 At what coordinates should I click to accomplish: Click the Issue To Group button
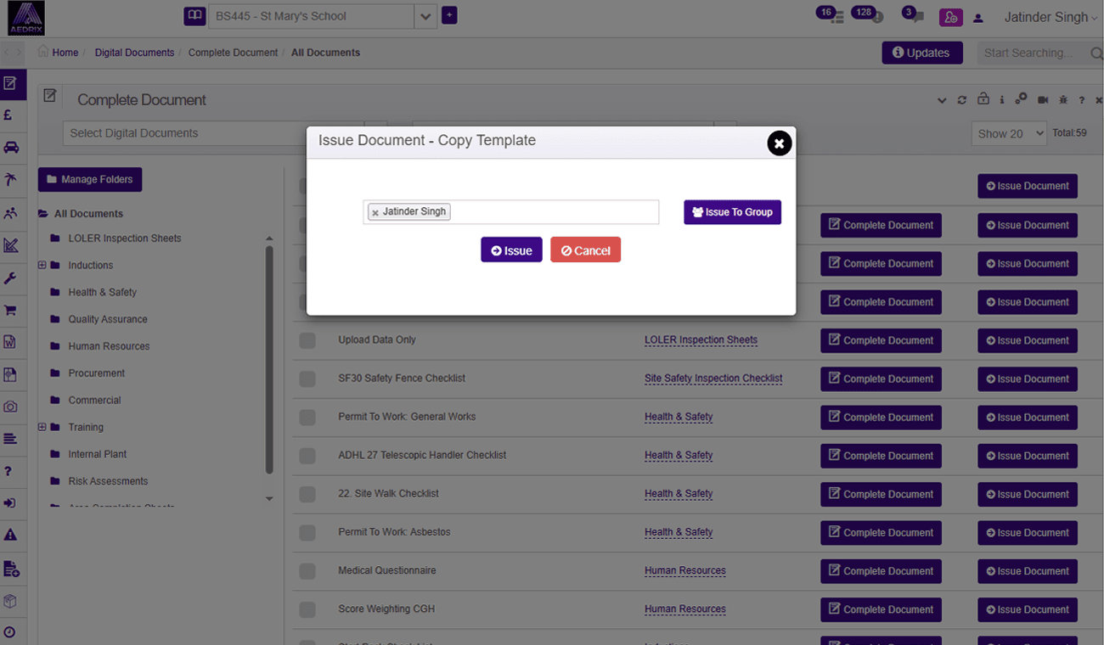point(732,212)
